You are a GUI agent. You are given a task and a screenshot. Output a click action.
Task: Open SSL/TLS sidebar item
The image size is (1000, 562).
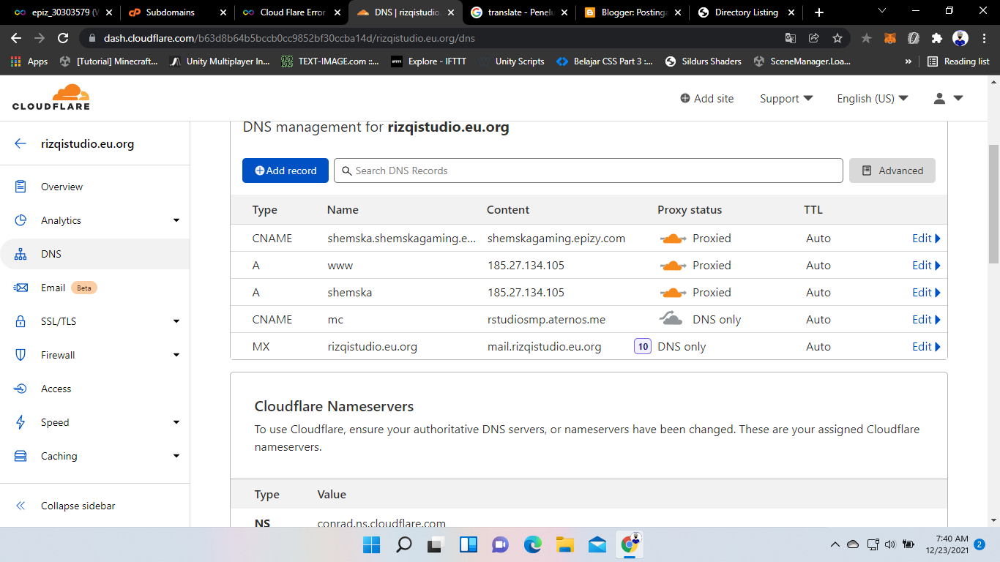[x=59, y=321]
